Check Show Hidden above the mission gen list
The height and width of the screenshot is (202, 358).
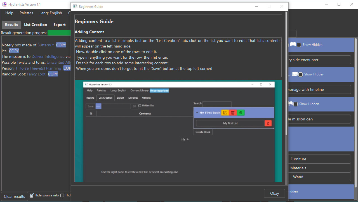coord(296,104)
